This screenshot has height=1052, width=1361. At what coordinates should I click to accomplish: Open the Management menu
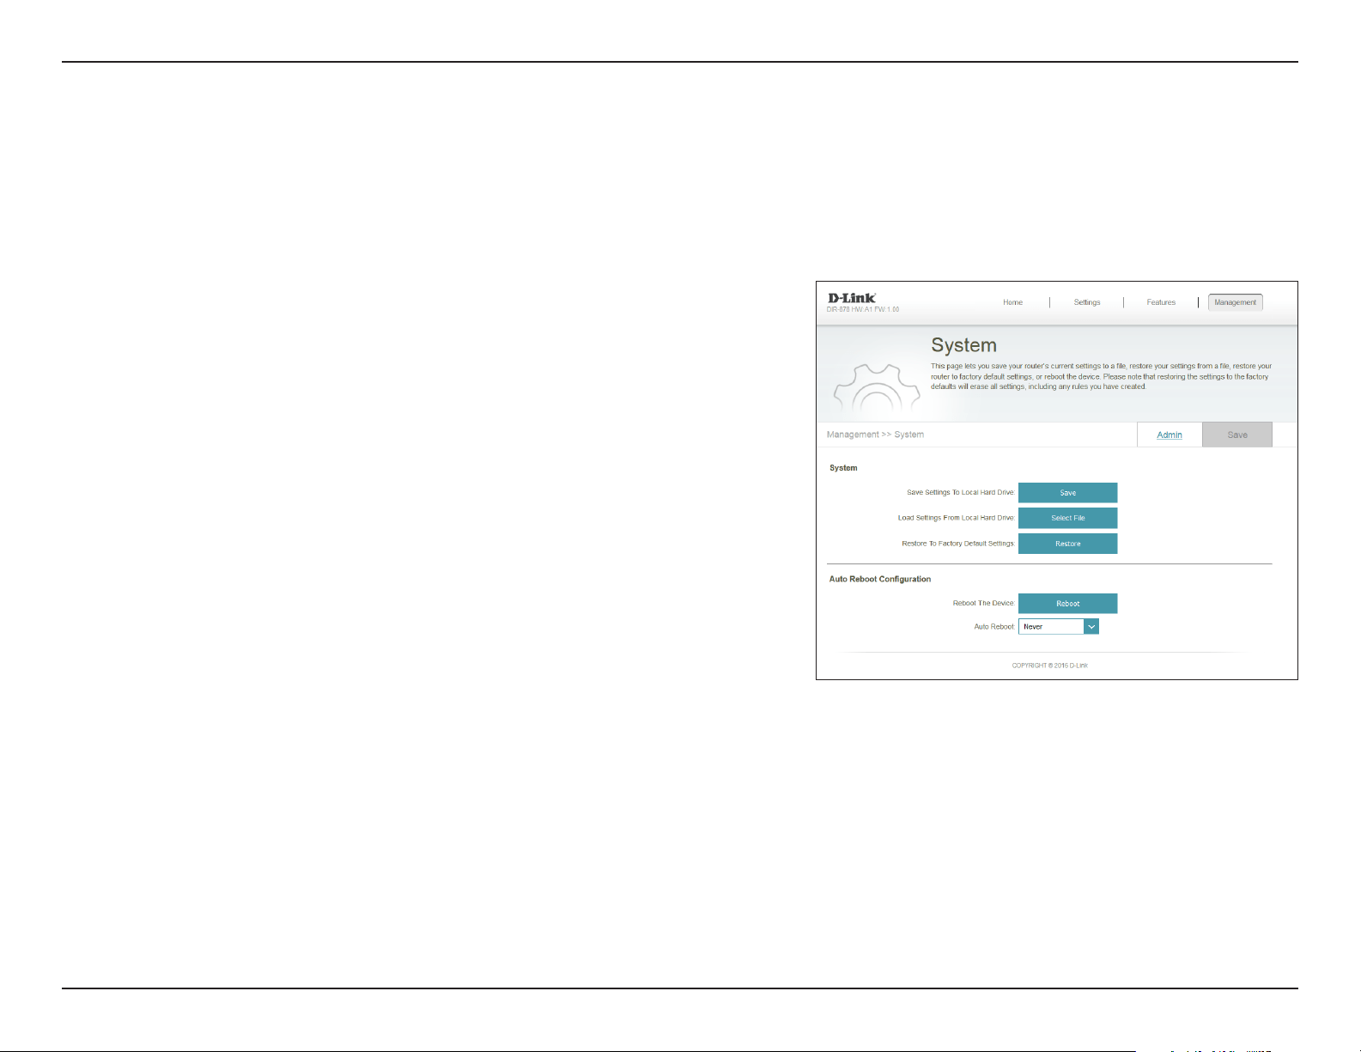coord(1235,302)
